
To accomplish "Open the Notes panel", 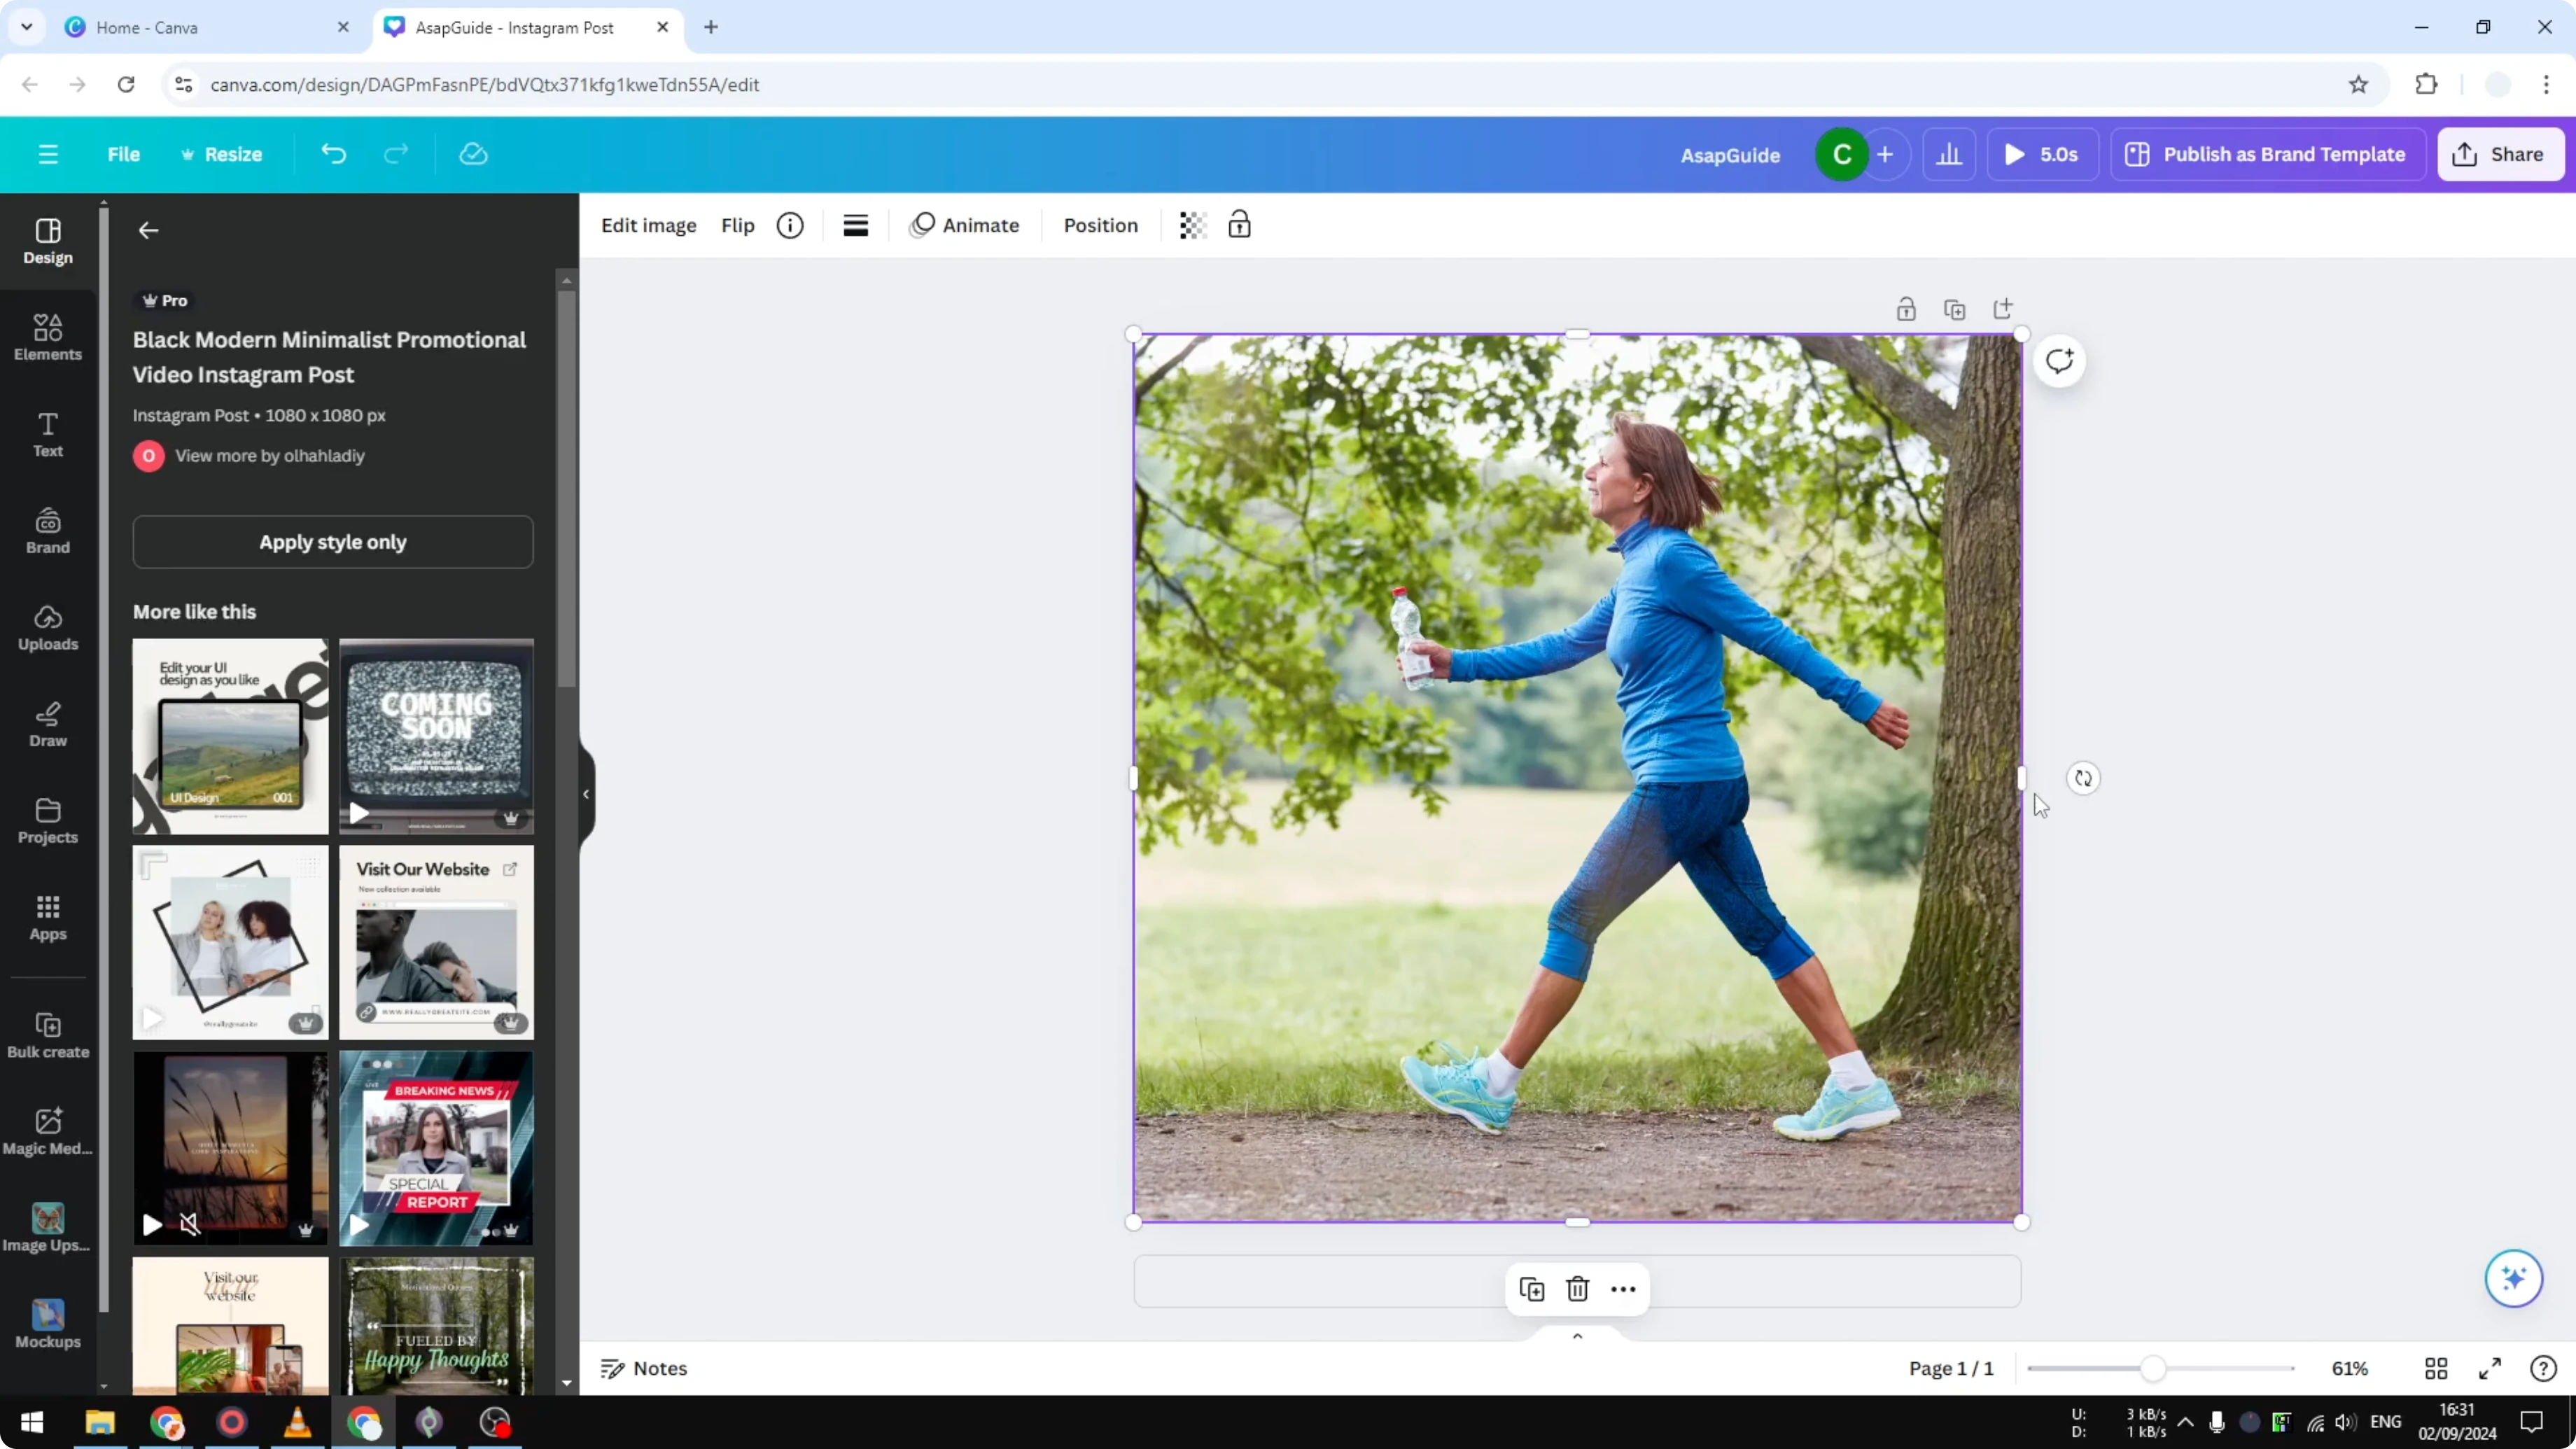I will 644,1369.
